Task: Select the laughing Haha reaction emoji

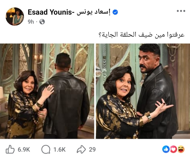Action: coord(181,149)
